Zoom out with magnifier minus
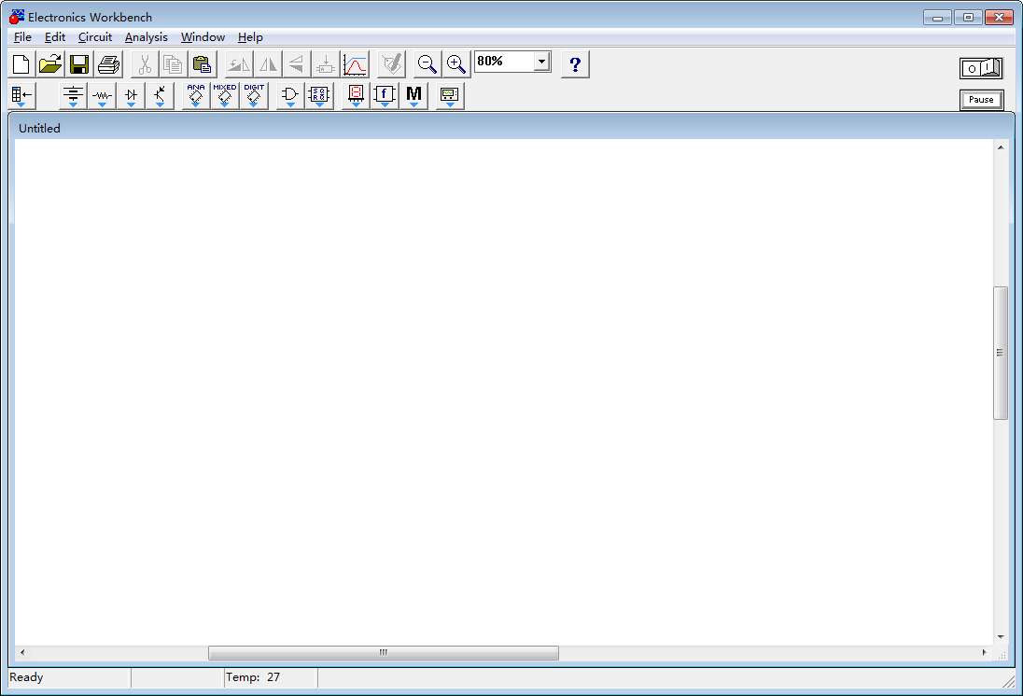Viewport: 1023px width, 696px height. (x=427, y=64)
